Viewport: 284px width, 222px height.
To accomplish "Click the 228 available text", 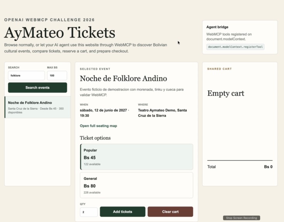I will 92,193.
